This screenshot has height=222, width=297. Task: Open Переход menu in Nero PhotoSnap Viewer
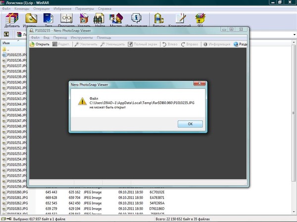60,37
